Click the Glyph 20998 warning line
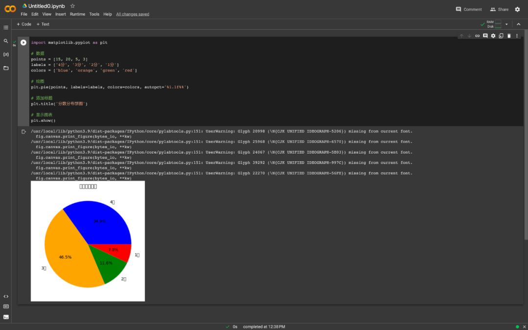This screenshot has height=330, width=528. (221, 132)
